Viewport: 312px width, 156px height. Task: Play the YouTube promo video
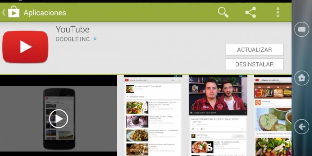[x=58, y=119]
